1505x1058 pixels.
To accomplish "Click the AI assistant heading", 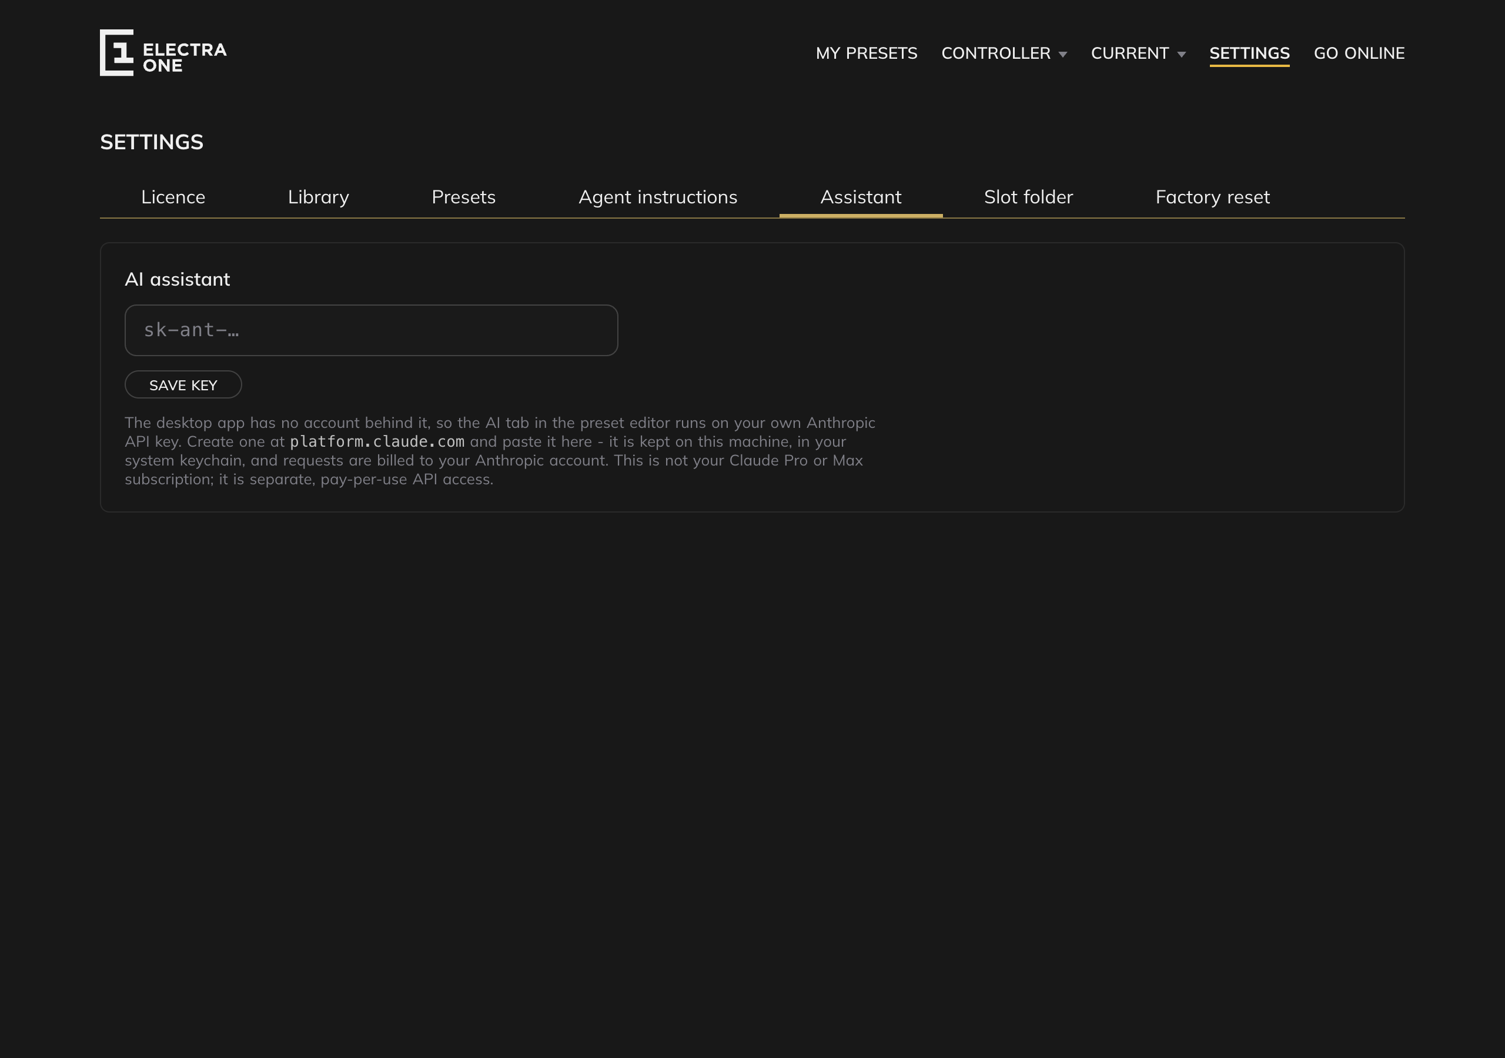I will point(177,279).
